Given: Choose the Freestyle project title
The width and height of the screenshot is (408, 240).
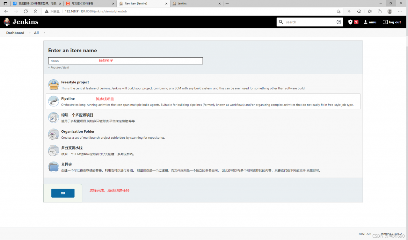Looking at the screenshot, I should pyautogui.click(x=75, y=82).
